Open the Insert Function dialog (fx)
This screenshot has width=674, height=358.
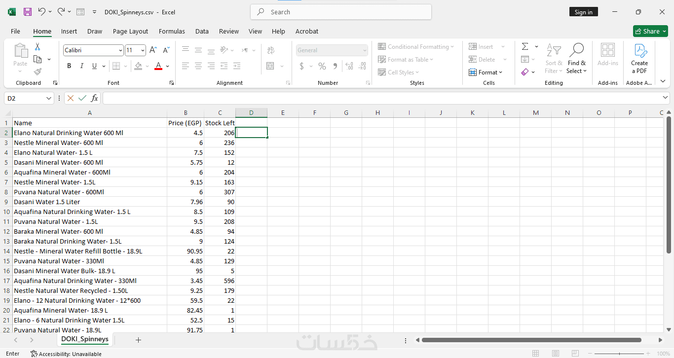(x=94, y=98)
